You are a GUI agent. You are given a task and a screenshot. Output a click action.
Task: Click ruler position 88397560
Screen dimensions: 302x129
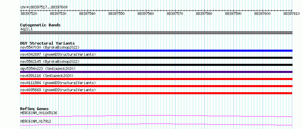146,14
